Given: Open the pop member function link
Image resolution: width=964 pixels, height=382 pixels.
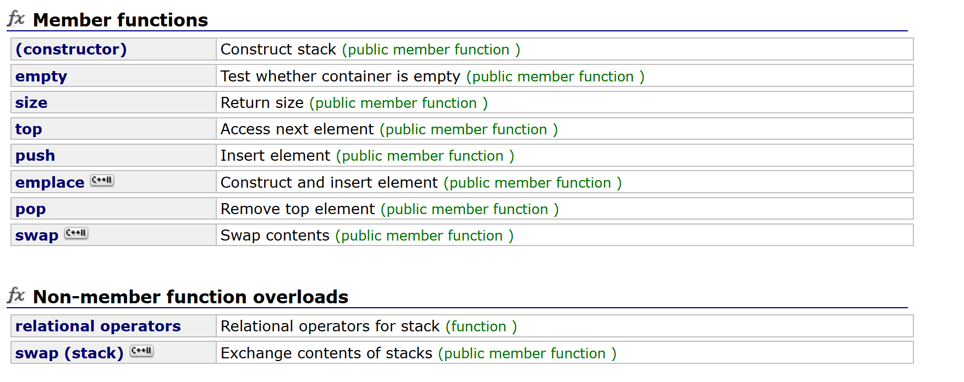Looking at the screenshot, I should pos(30,209).
